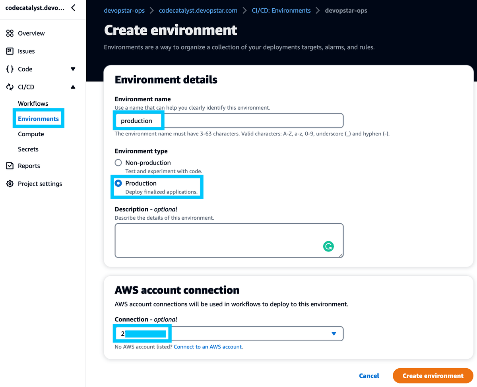Click the Create environment button
Viewport: 477px width, 387px height.
tap(432, 375)
